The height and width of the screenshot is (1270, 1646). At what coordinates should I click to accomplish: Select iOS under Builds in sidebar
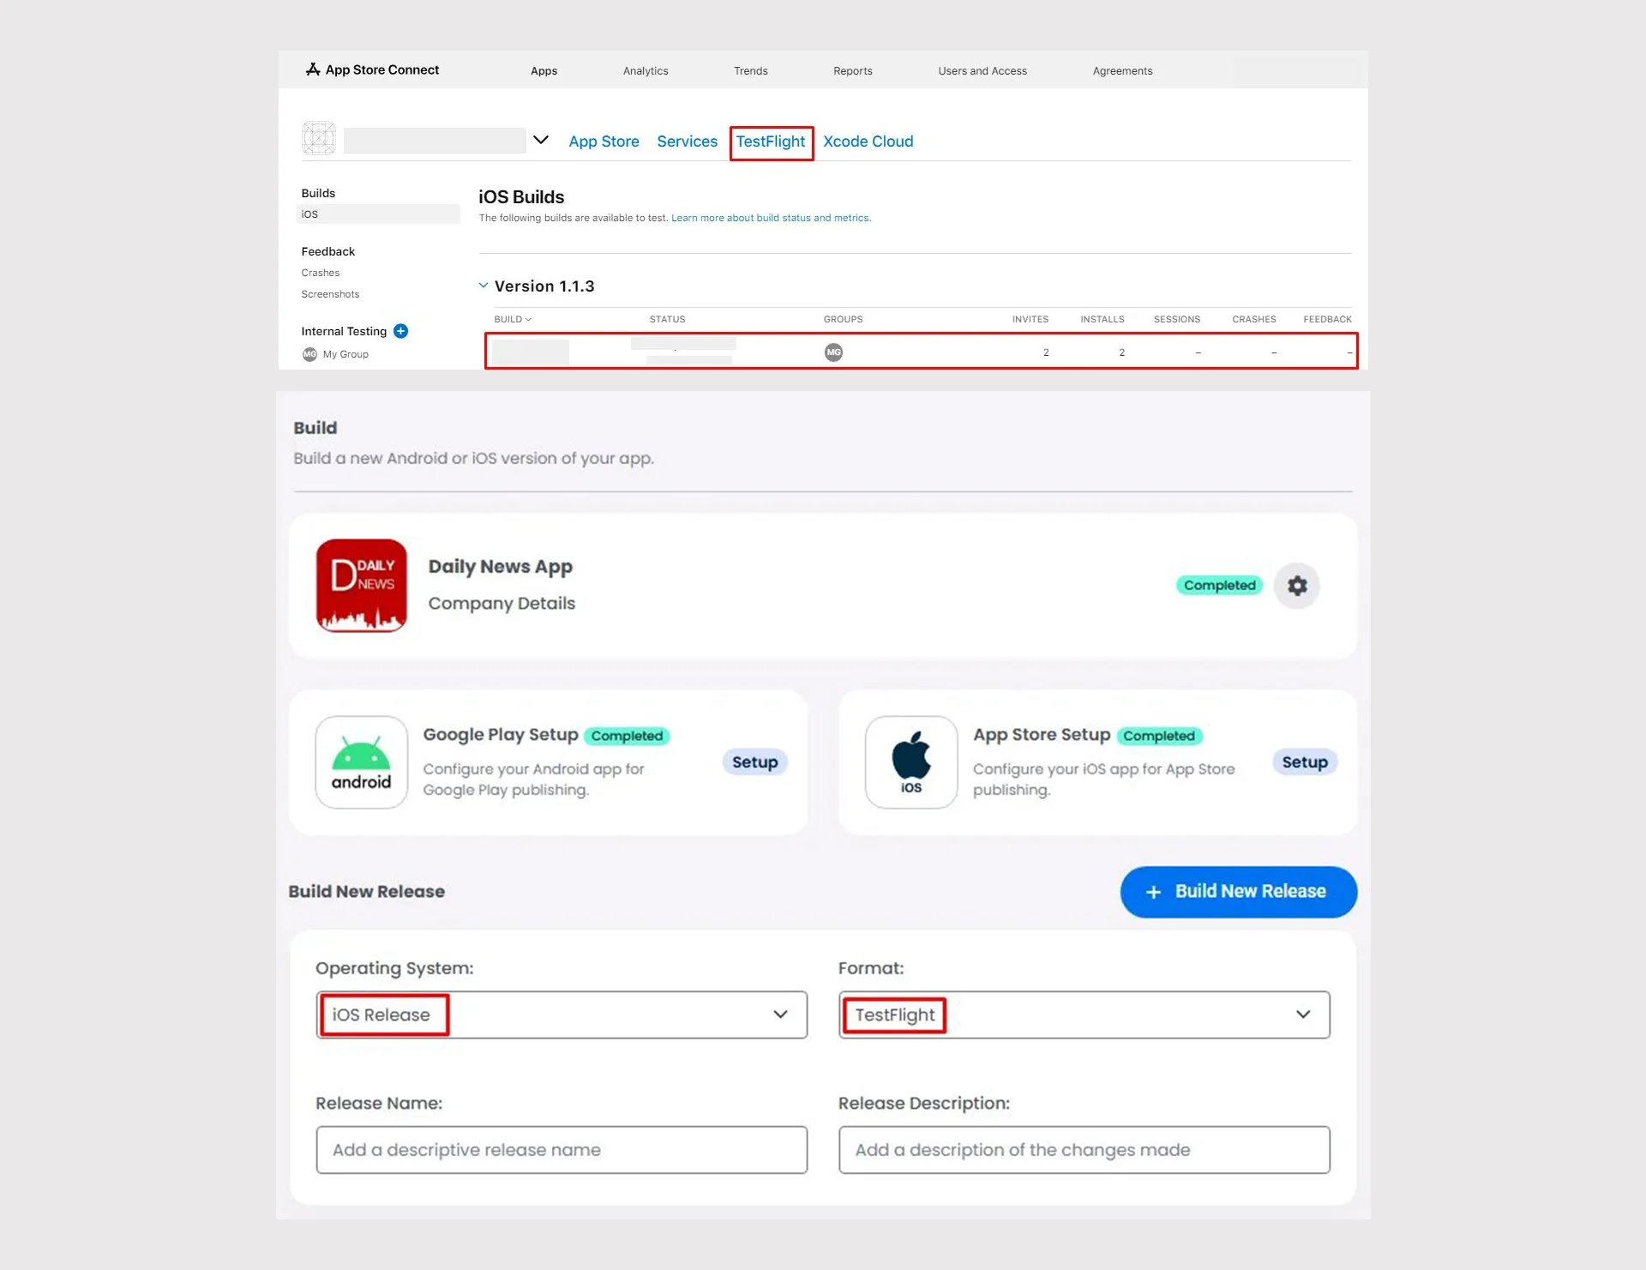(378, 214)
